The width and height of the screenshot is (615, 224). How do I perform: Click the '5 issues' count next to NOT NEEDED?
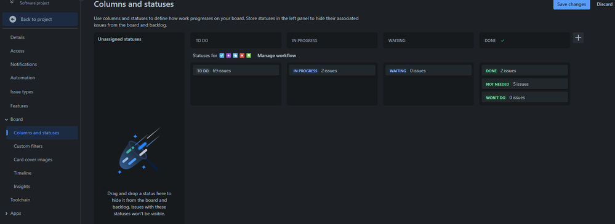521,84
